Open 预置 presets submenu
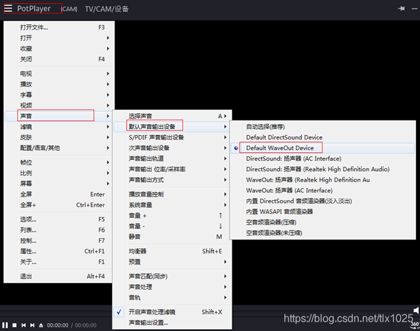The height and width of the screenshot is (331, 420). [x=171, y=262]
